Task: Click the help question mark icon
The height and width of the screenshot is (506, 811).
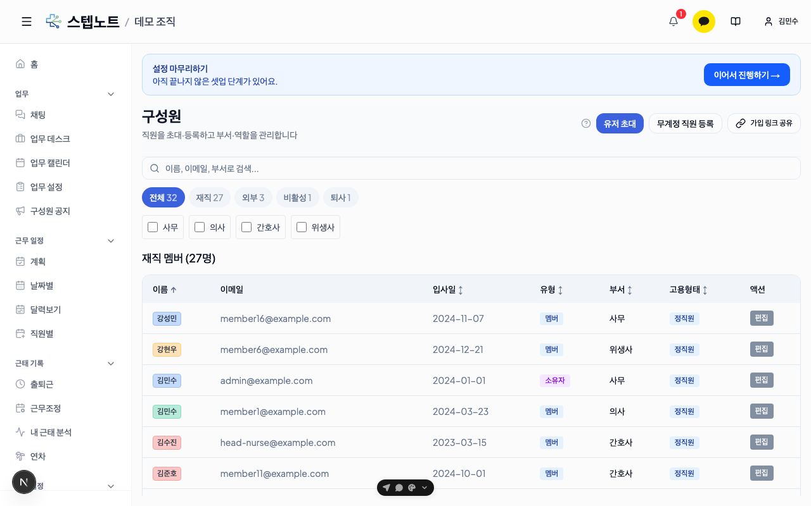Action: coord(586,123)
